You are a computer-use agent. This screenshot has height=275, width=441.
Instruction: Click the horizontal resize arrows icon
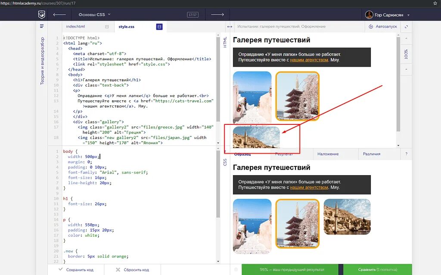coord(230,27)
